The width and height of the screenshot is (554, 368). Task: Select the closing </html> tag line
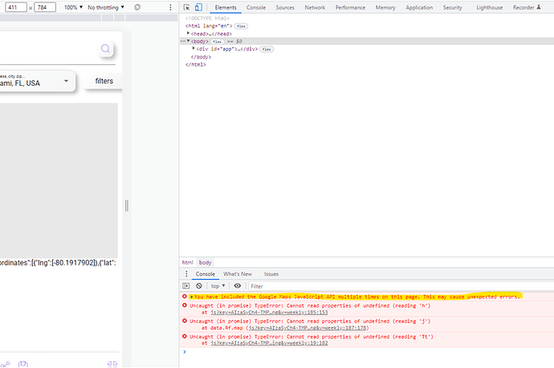(196, 65)
